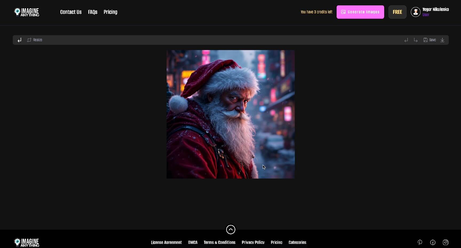
Task: Open Terms & Conditions footer link
Action: (219, 242)
